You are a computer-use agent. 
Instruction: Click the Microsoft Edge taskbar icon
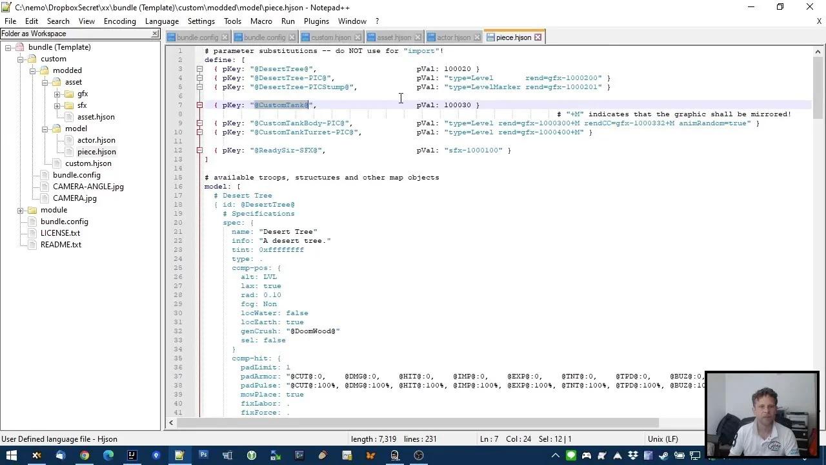point(108,455)
